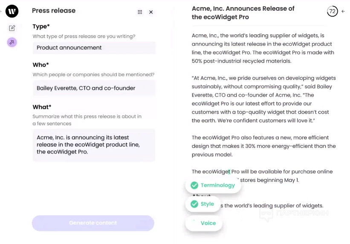Screen dimensions: 350x244
Task: Select the purple magic wand icon
Action: tap(12, 42)
